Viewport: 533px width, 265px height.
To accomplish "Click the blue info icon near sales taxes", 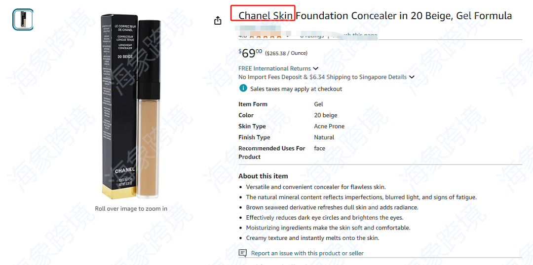I will click(243, 89).
